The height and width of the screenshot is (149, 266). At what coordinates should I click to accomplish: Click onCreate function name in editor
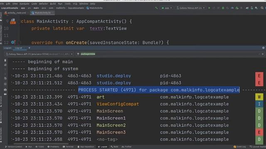point(76,42)
